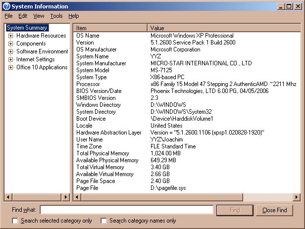Screen dimensions: 305x229
Task: Select the Software Environment tree item
Action: click(x=42, y=51)
